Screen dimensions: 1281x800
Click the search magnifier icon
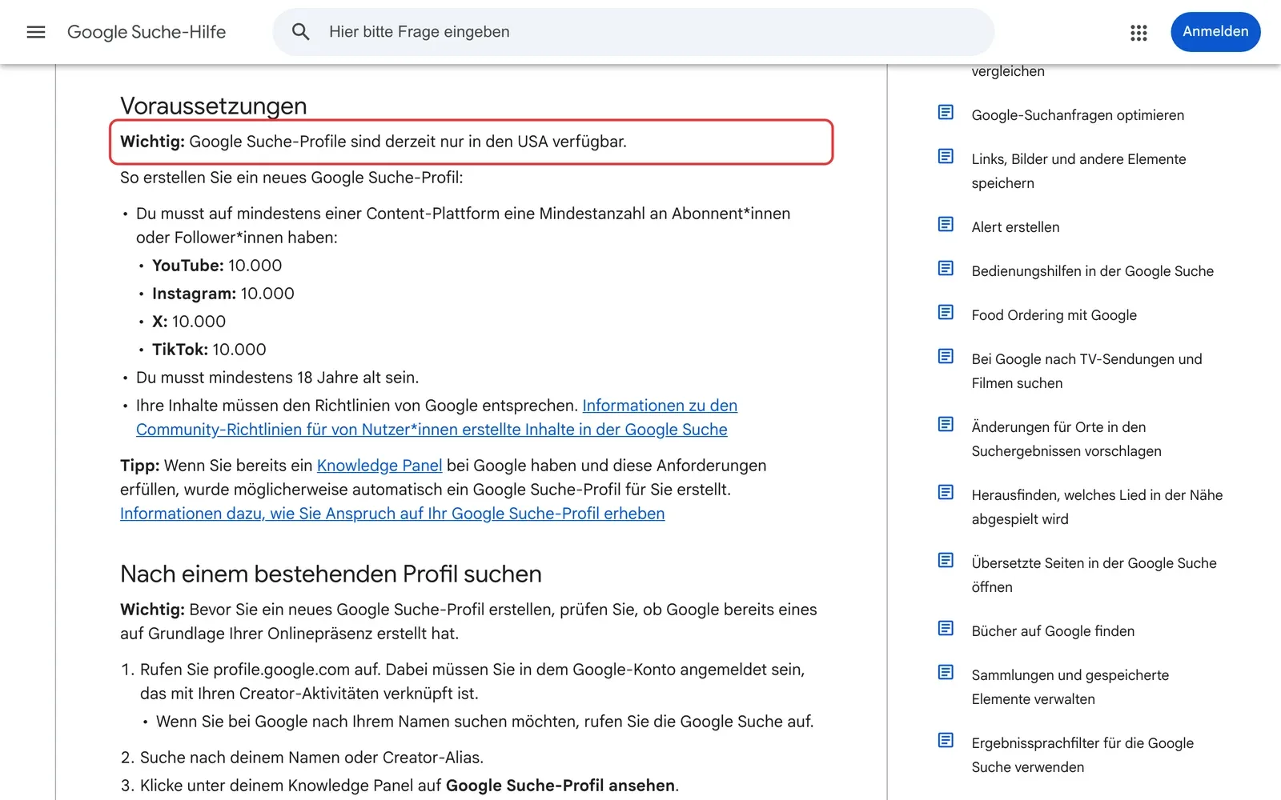(300, 32)
